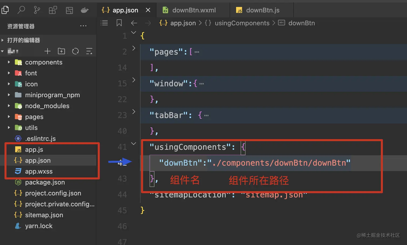Open the Search panel icon
Viewport: 407px width, 245px height.
(x=21, y=10)
